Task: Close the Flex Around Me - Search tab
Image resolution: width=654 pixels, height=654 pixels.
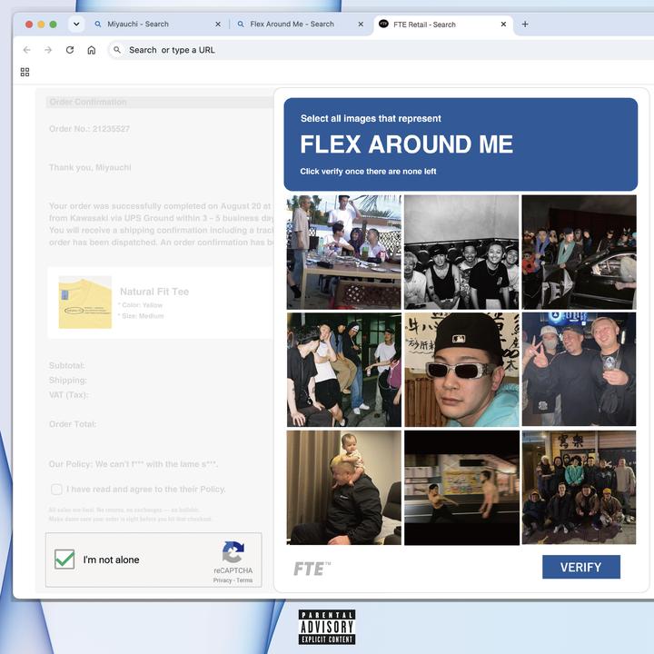Action: pyautogui.click(x=361, y=25)
